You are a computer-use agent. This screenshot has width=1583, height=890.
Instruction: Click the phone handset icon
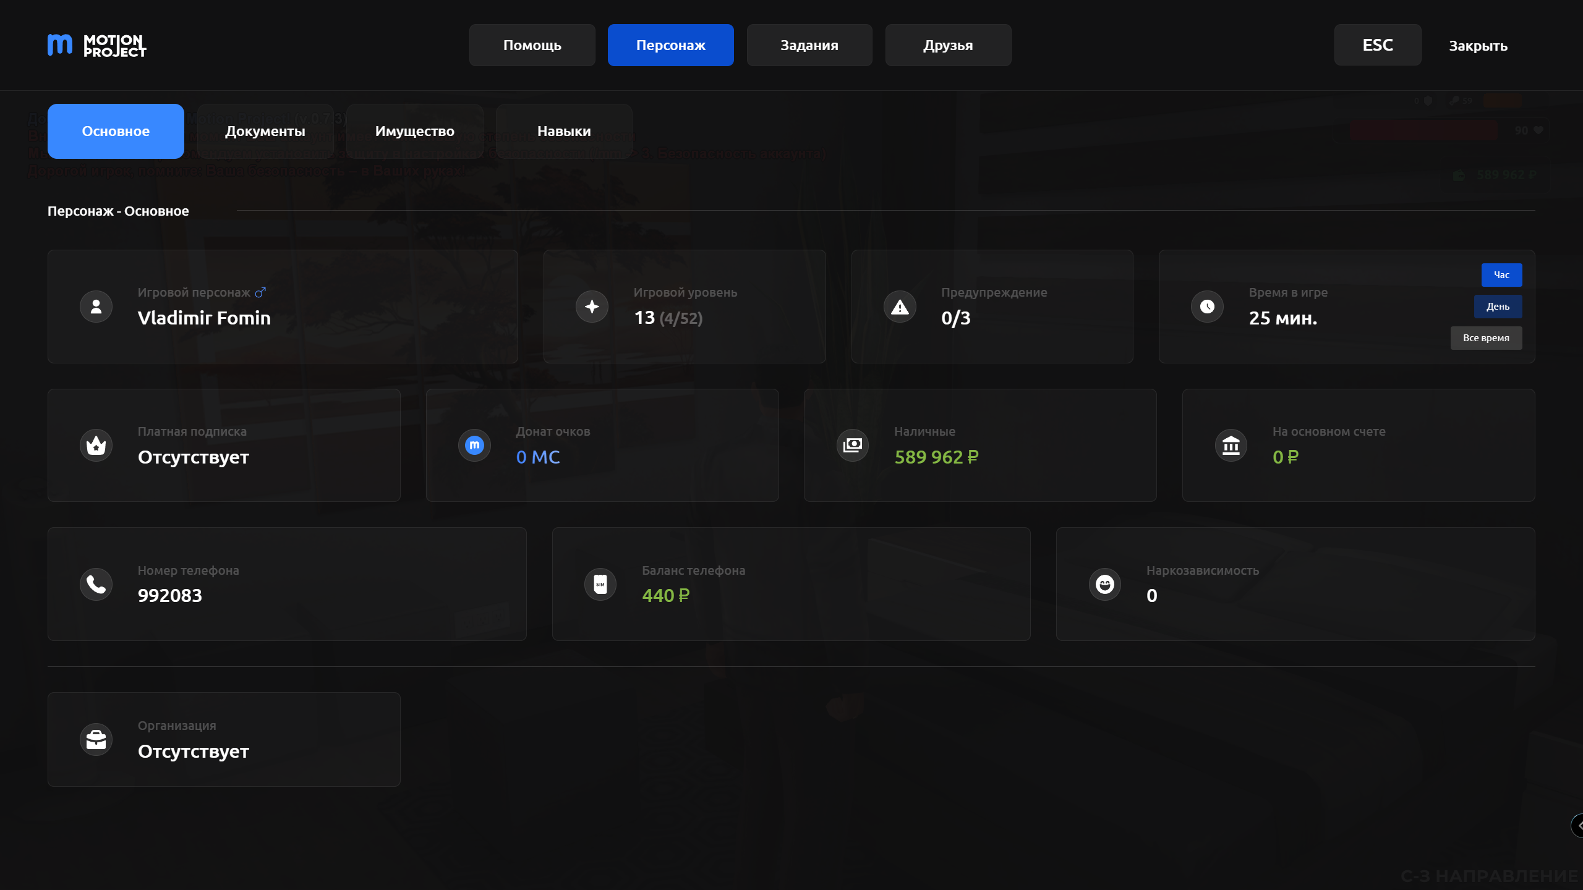[x=96, y=584]
